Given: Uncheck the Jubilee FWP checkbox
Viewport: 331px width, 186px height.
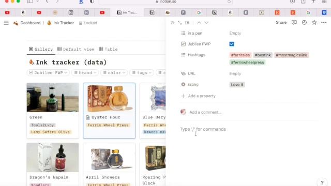Looking at the screenshot, I should tap(232, 44).
